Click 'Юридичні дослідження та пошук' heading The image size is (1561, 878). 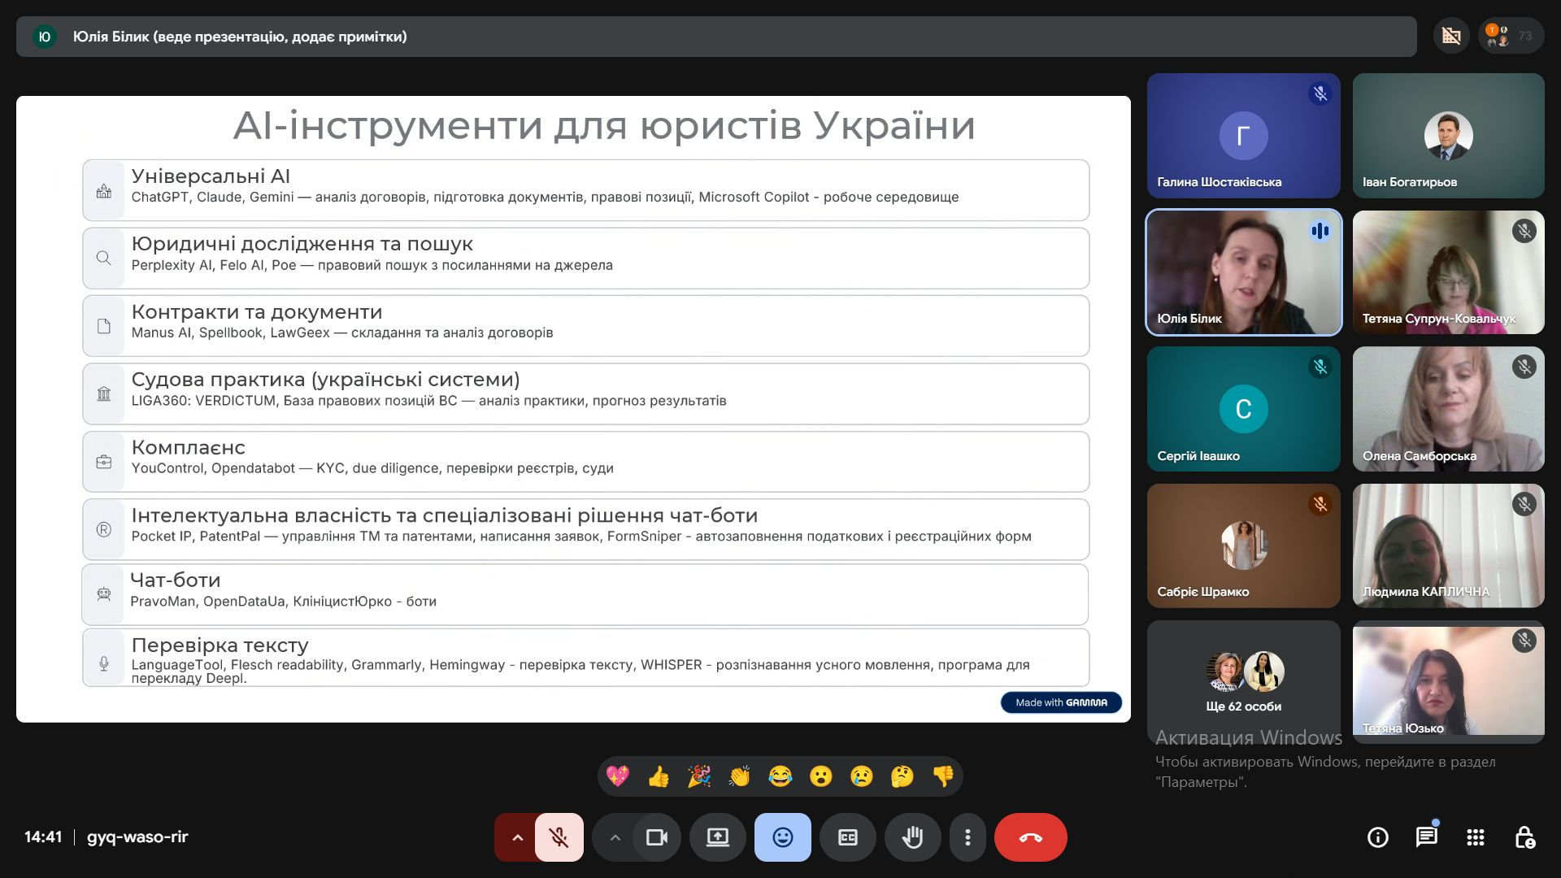point(302,244)
